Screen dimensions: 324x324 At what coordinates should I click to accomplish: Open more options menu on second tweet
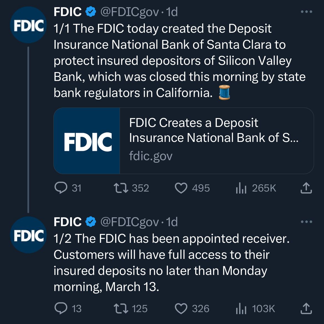pyautogui.click(x=307, y=222)
